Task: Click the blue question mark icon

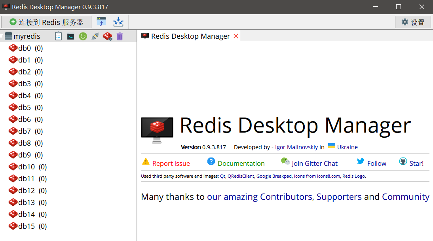Action: click(211, 161)
